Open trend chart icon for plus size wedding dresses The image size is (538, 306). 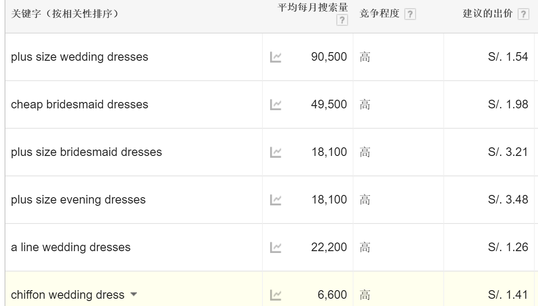(276, 57)
